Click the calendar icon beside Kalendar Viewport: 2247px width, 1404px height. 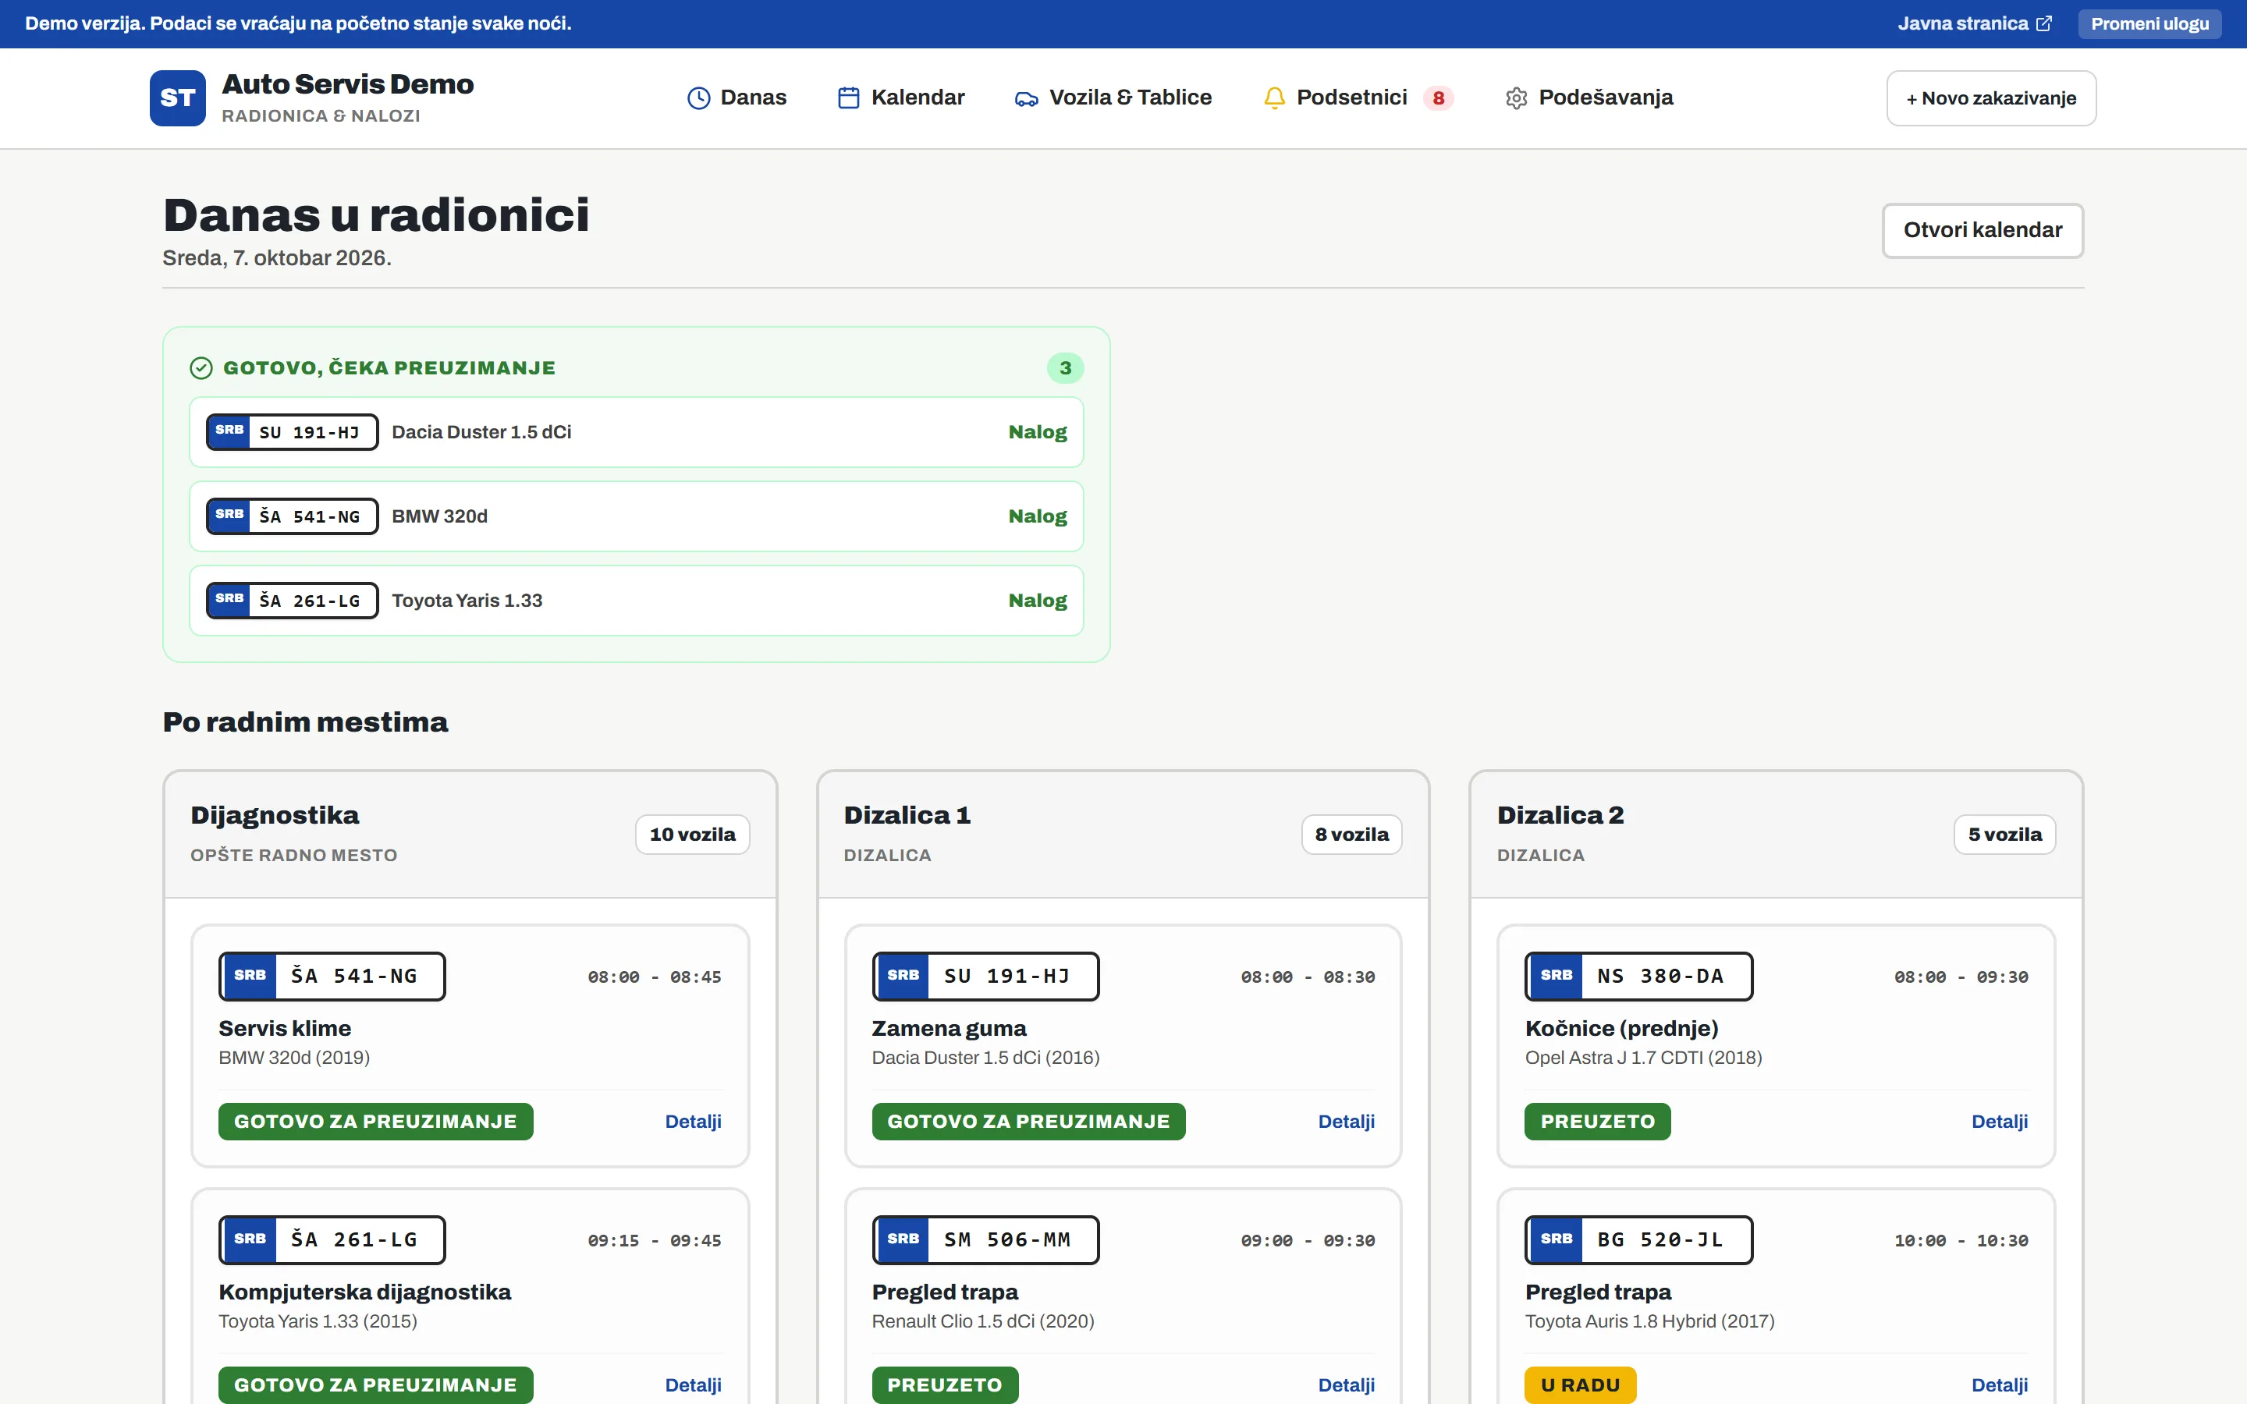point(849,98)
